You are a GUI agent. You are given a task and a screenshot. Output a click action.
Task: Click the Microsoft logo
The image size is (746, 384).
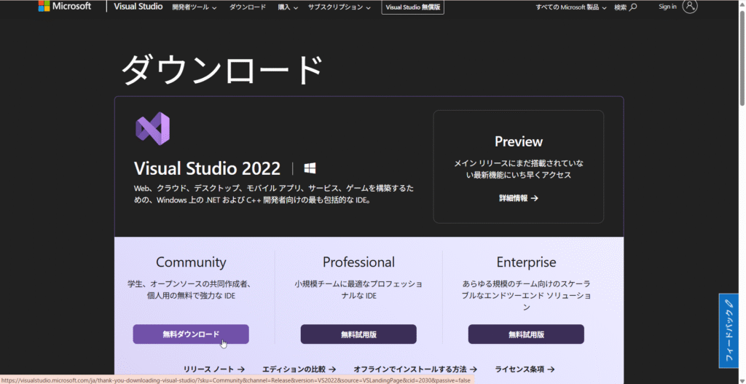65,6
